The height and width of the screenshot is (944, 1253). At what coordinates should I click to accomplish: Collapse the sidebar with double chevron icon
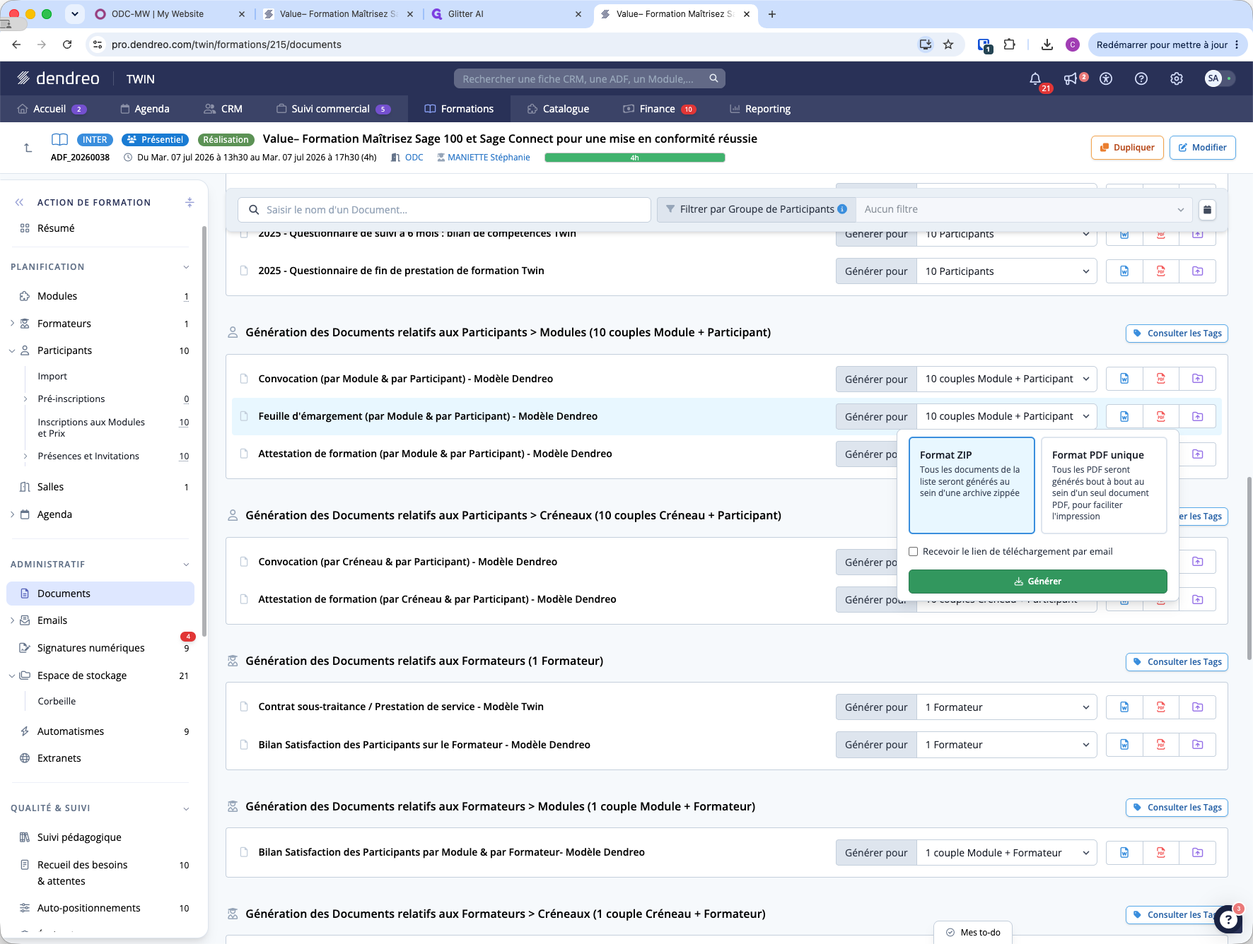19,202
